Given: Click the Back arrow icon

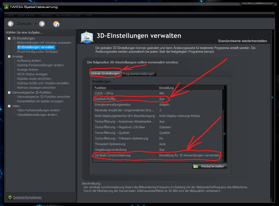Looking at the screenshot, I should (11, 24).
